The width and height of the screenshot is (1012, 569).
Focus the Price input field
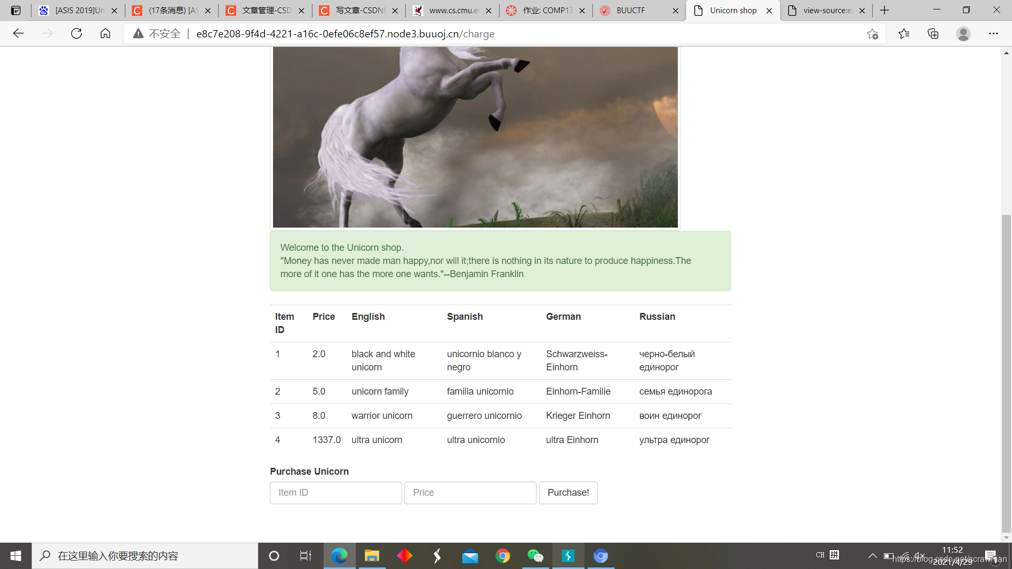click(470, 493)
